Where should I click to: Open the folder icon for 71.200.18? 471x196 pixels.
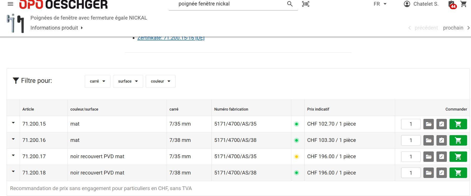pyautogui.click(x=429, y=173)
